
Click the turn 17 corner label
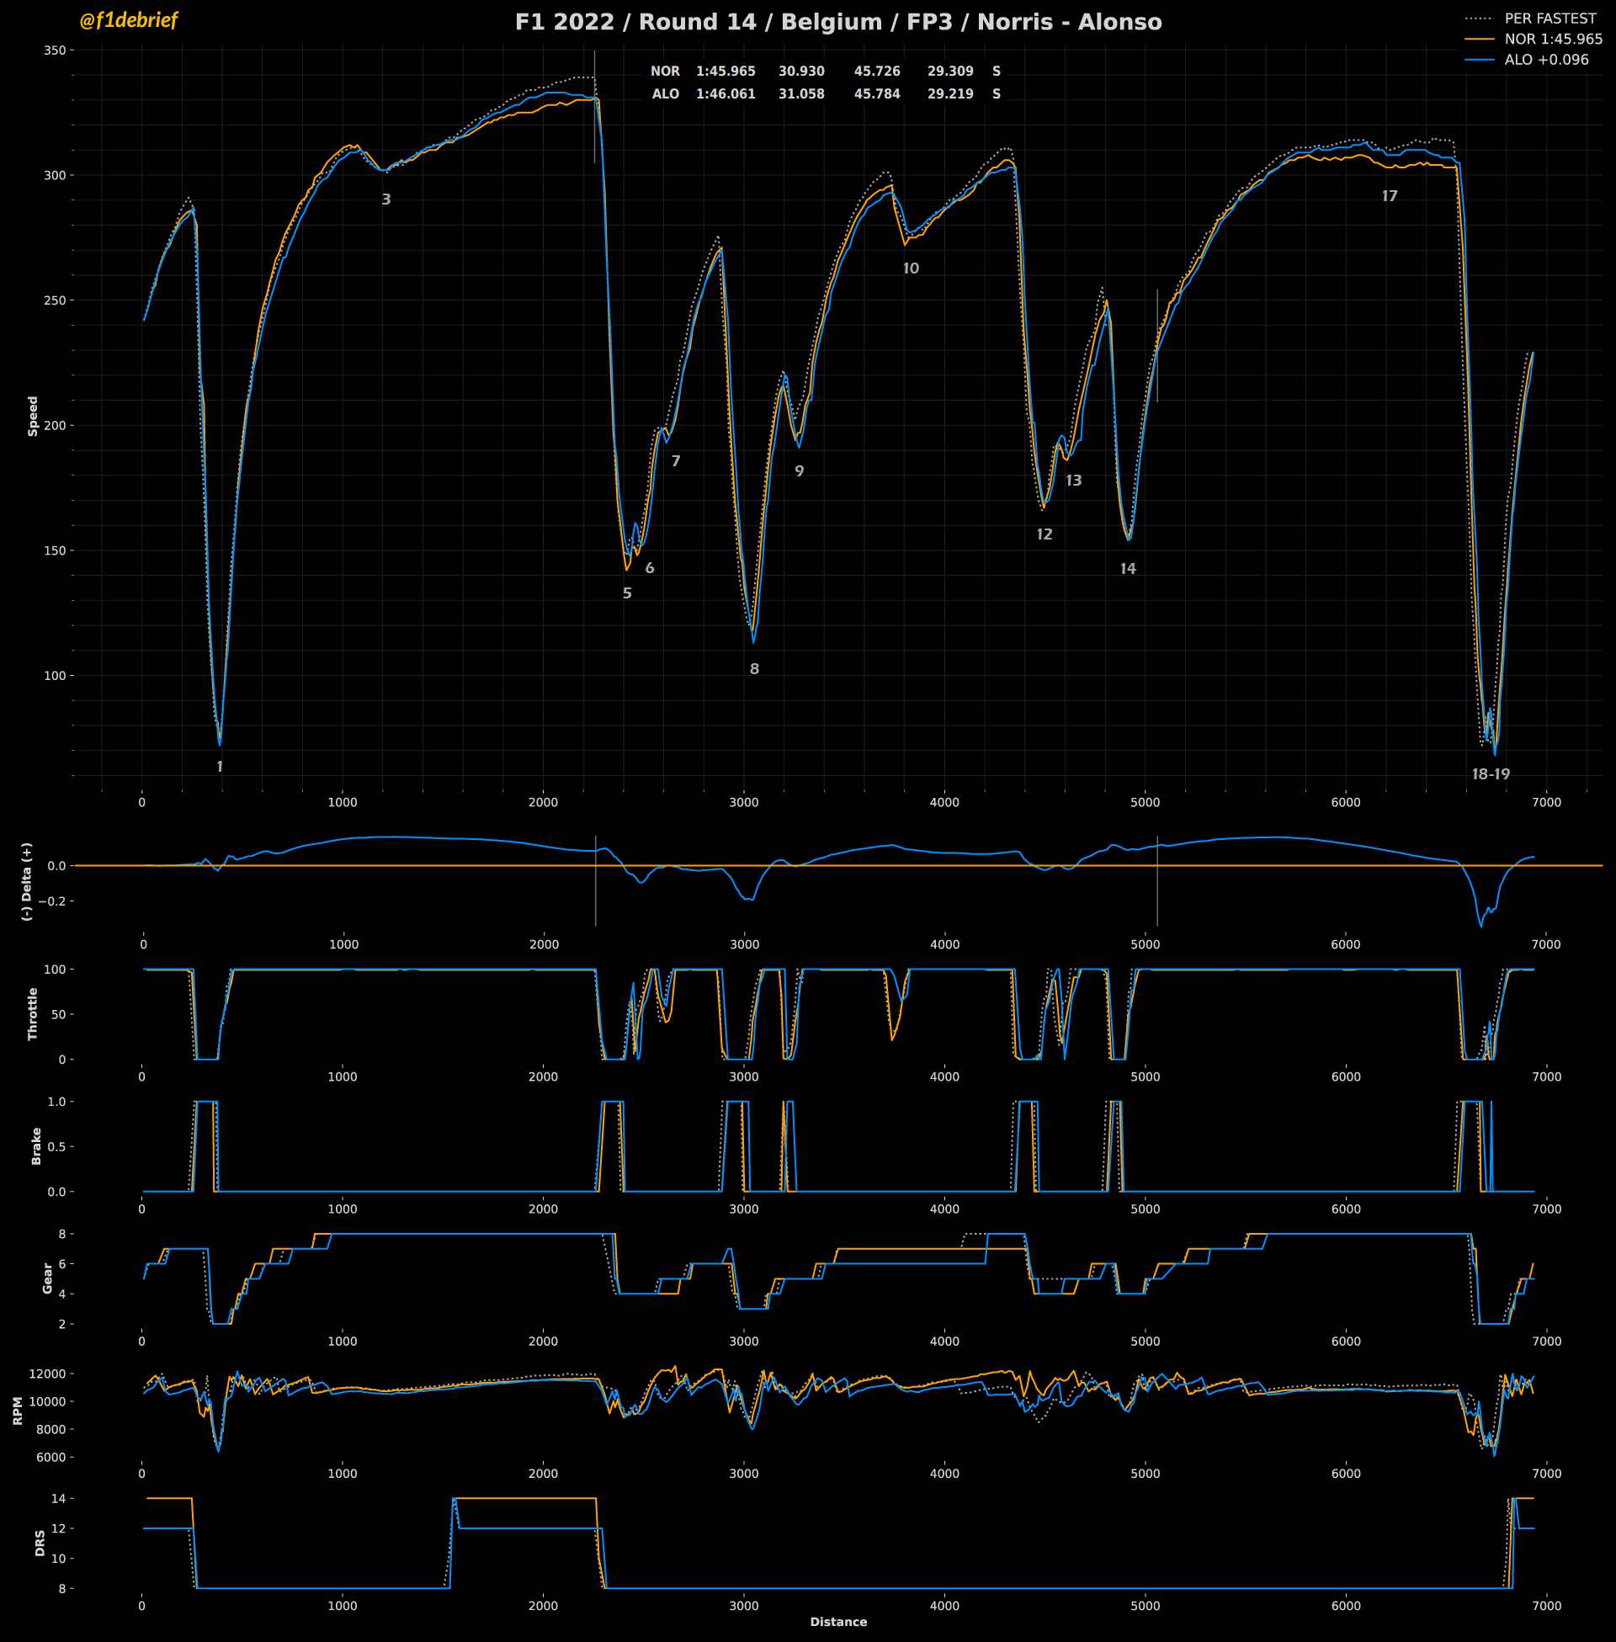click(1390, 197)
